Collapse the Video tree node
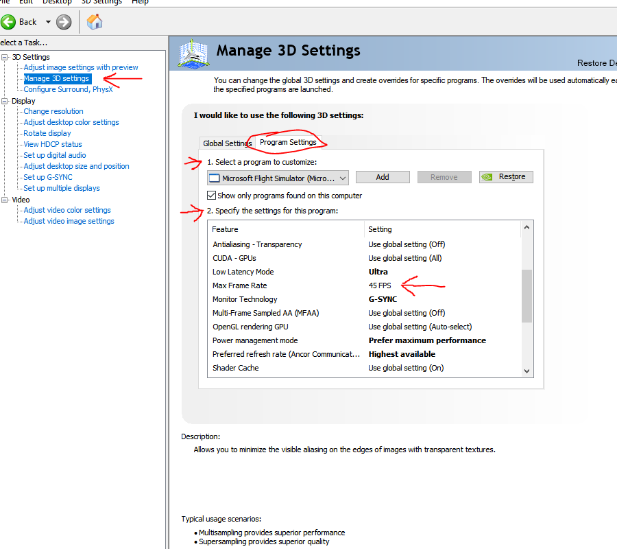The image size is (617, 549). [5, 200]
